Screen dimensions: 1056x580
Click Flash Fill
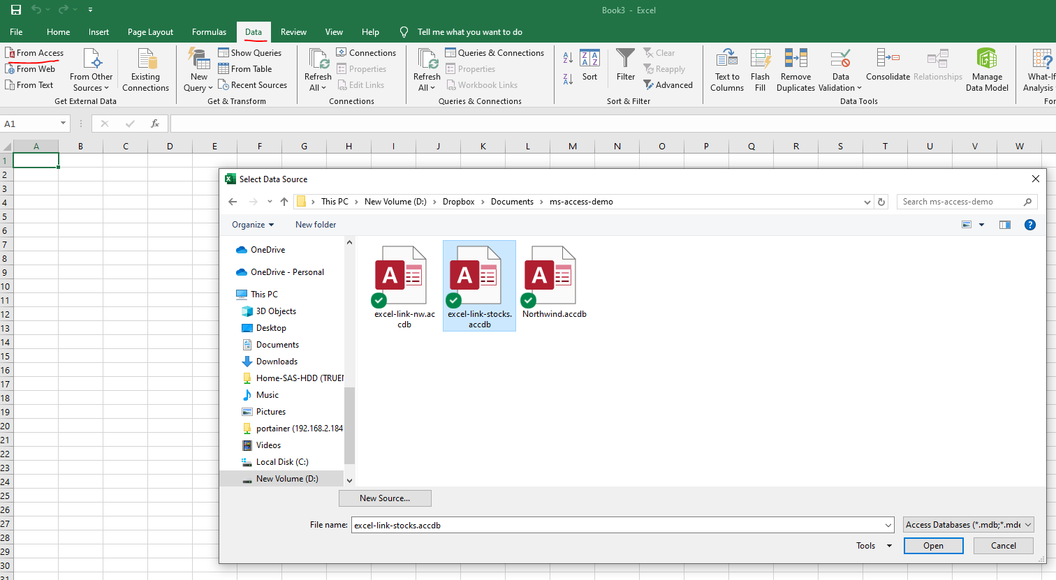pyautogui.click(x=760, y=70)
